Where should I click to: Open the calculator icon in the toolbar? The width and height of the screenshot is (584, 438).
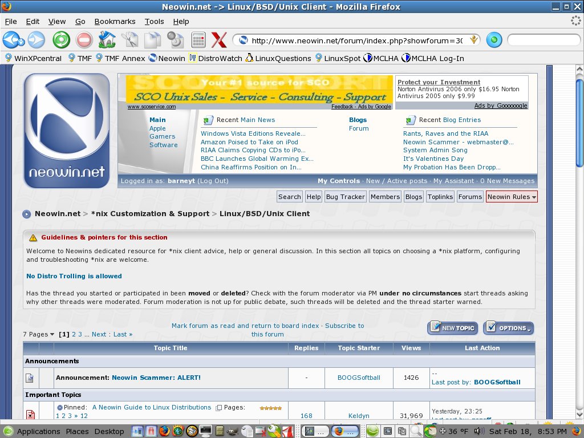coord(197,40)
